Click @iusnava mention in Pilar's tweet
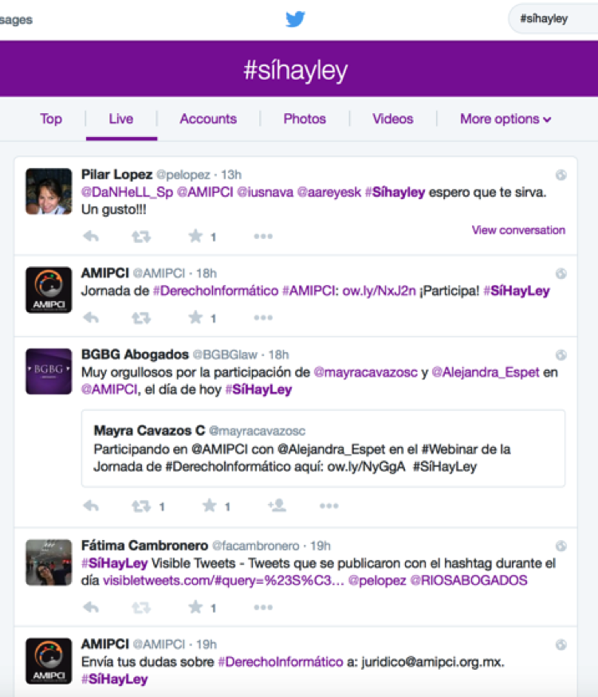This screenshot has height=697, width=598. pyautogui.click(x=266, y=192)
